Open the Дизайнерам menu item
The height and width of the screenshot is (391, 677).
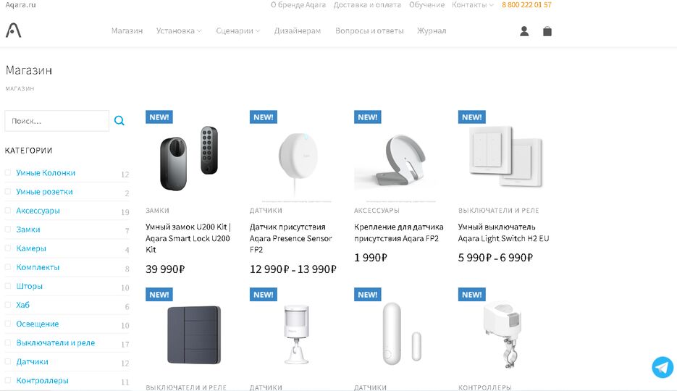click(298, 30)
